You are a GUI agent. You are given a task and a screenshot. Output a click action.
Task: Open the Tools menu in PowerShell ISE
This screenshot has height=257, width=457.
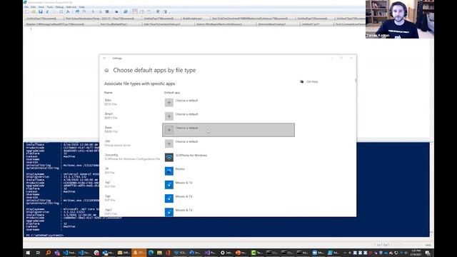coord(50,6)
